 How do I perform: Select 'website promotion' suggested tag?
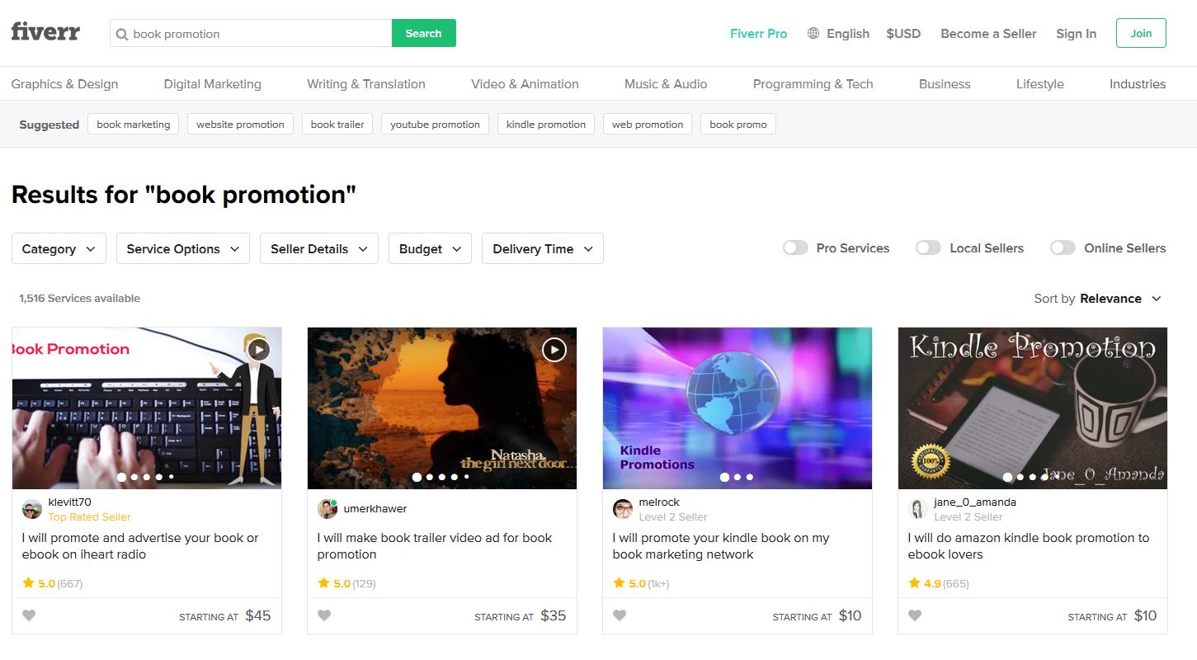tap(240, 125)
